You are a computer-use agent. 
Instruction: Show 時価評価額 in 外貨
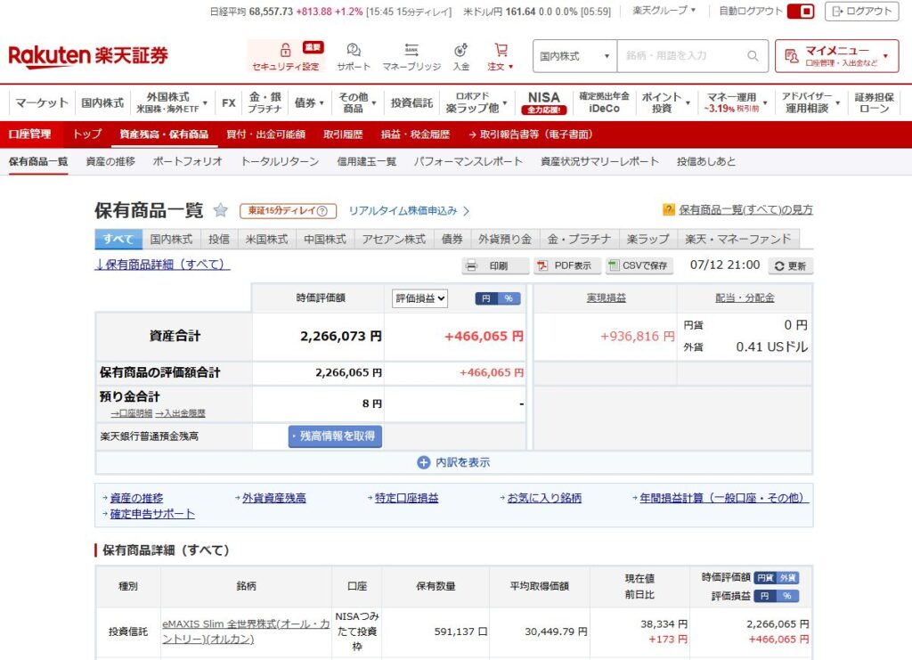tap(787, 578)
